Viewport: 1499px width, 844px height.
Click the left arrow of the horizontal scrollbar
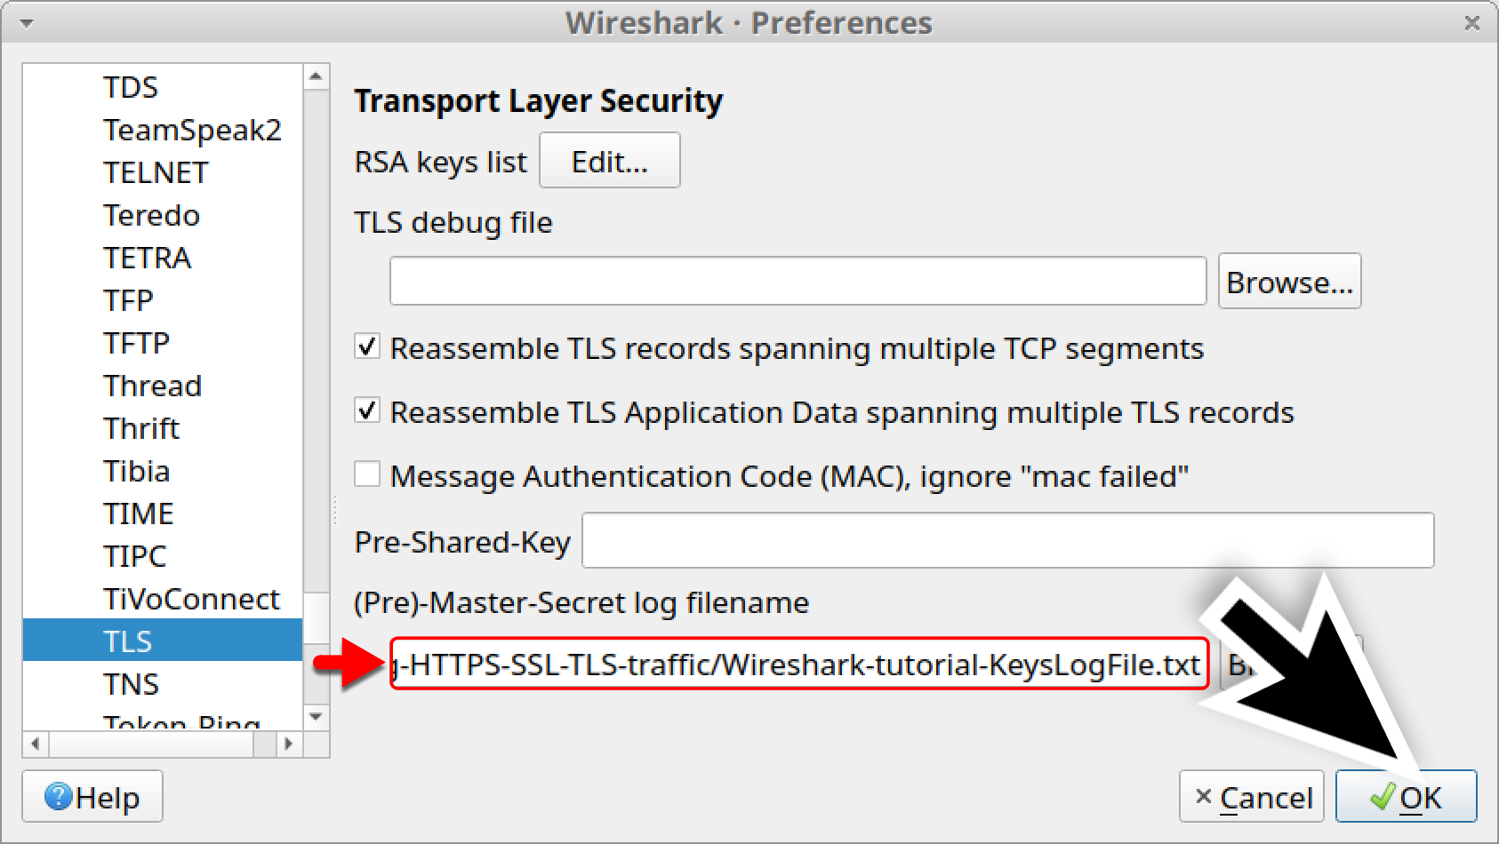tap(33, 745)
